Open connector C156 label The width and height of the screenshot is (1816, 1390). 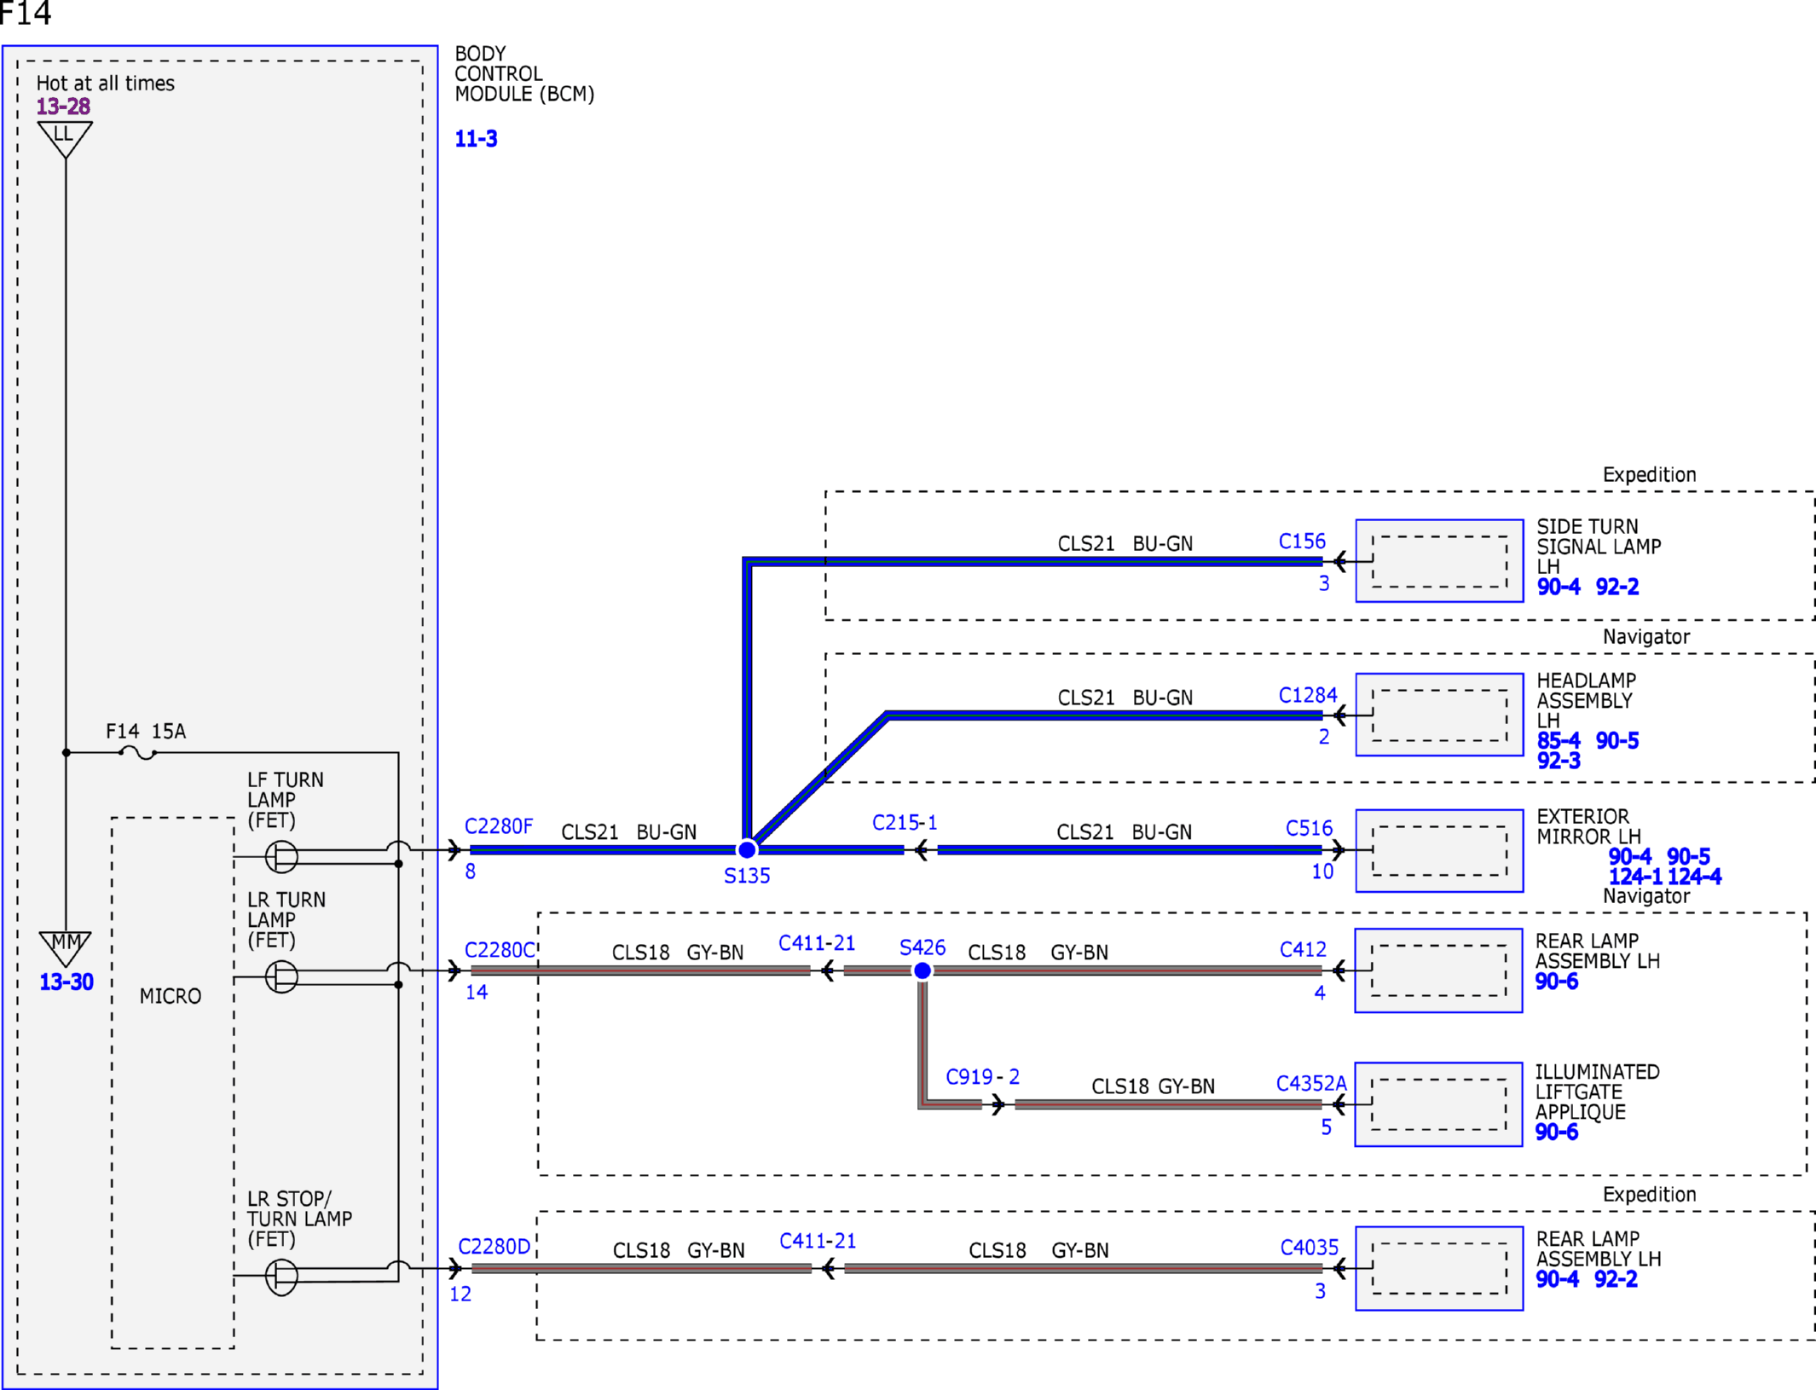1302,542
